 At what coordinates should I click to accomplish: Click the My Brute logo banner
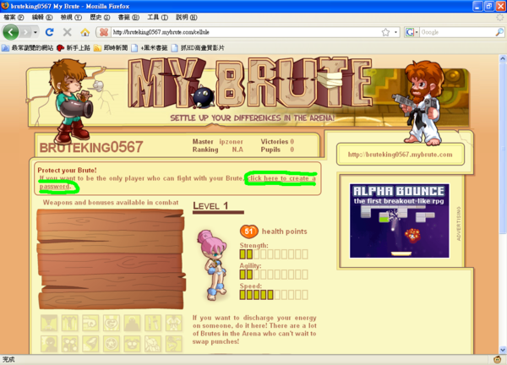click(x=249, y=84)
